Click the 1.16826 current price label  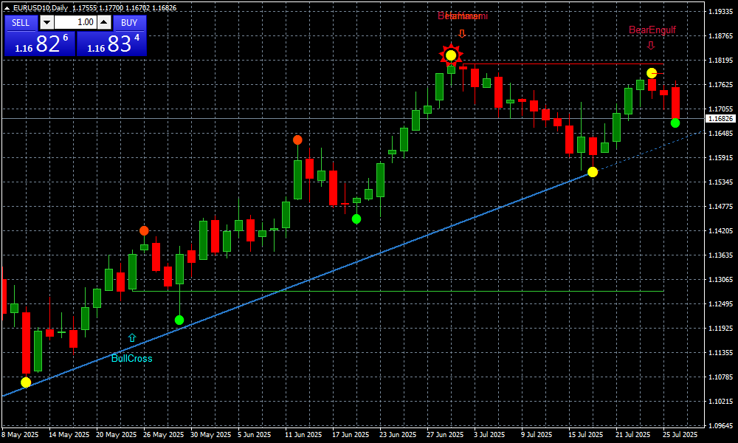point(720,118)
